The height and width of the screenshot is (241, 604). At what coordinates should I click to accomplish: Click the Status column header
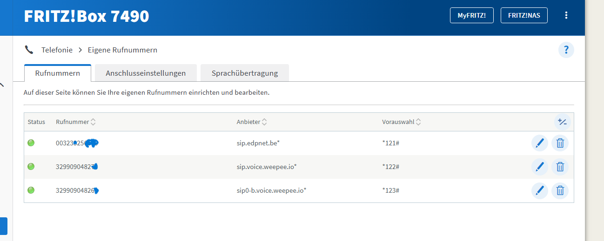pyautogui.click(x=36, y=122)
